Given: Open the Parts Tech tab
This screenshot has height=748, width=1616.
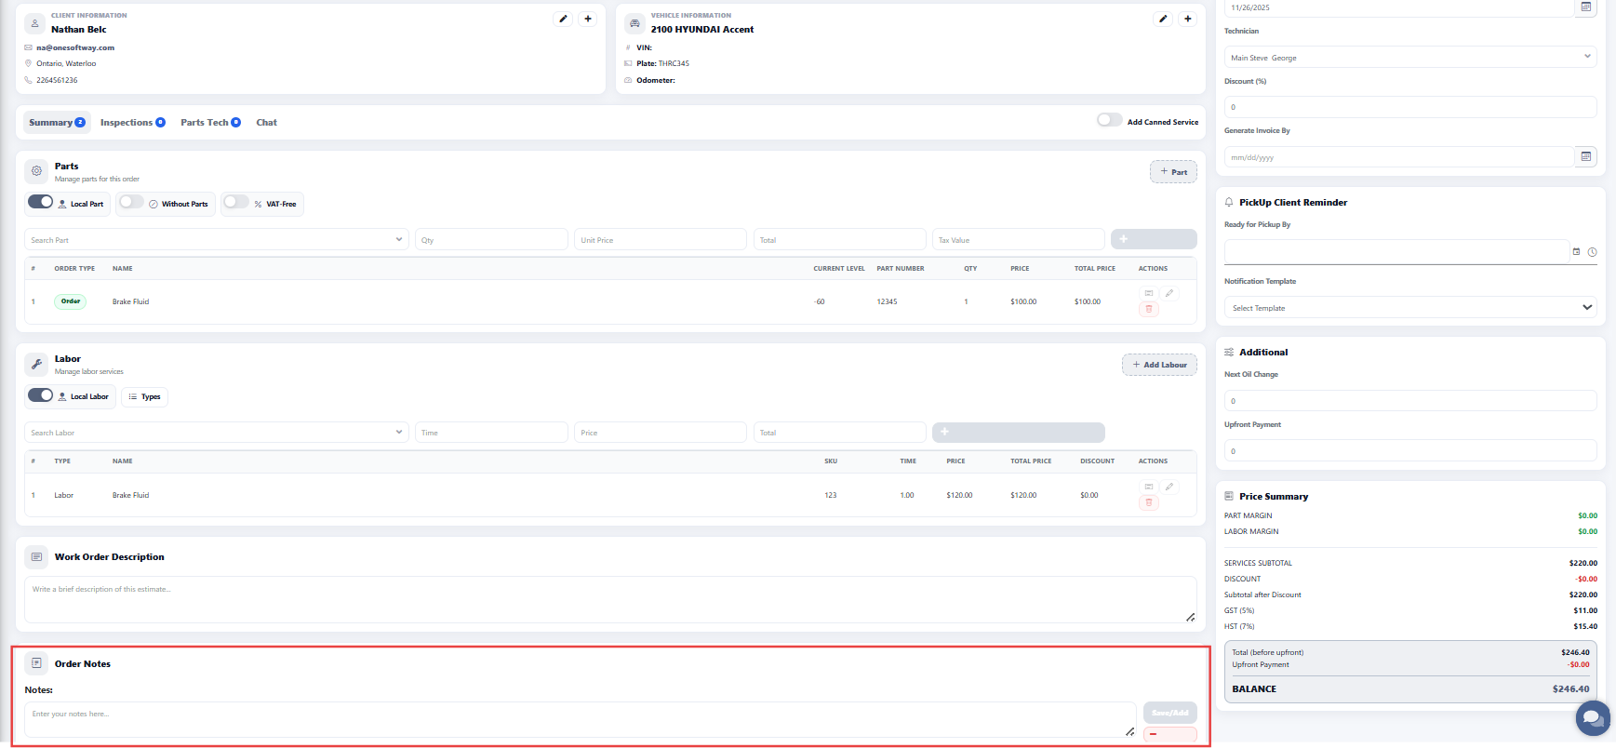Looking at the screenshot, I should pos(210,123).
